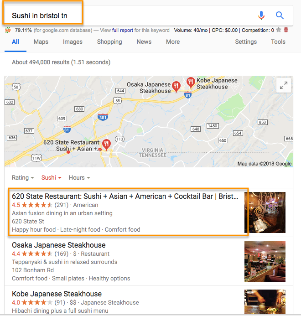Image resolution: width=301 pixels, height=316 pixels.
Task: Open the Sushi filter dropdown
Action: (x=51, y=177)
